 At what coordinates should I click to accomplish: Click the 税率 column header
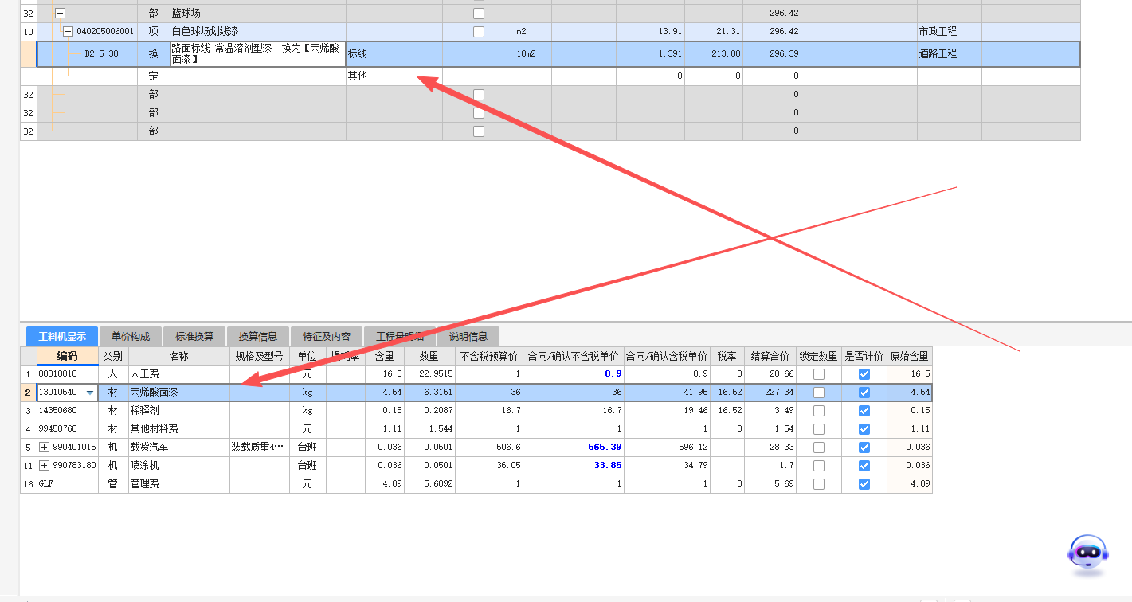(727, 356)
